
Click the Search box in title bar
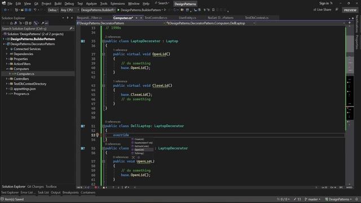click(x=162, y=3)
